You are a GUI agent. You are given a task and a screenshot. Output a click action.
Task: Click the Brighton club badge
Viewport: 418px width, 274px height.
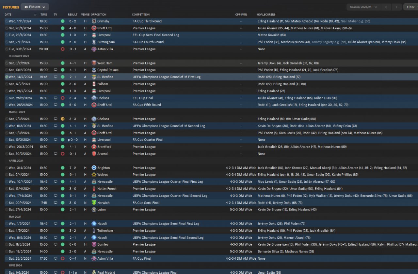click(94, 168)
